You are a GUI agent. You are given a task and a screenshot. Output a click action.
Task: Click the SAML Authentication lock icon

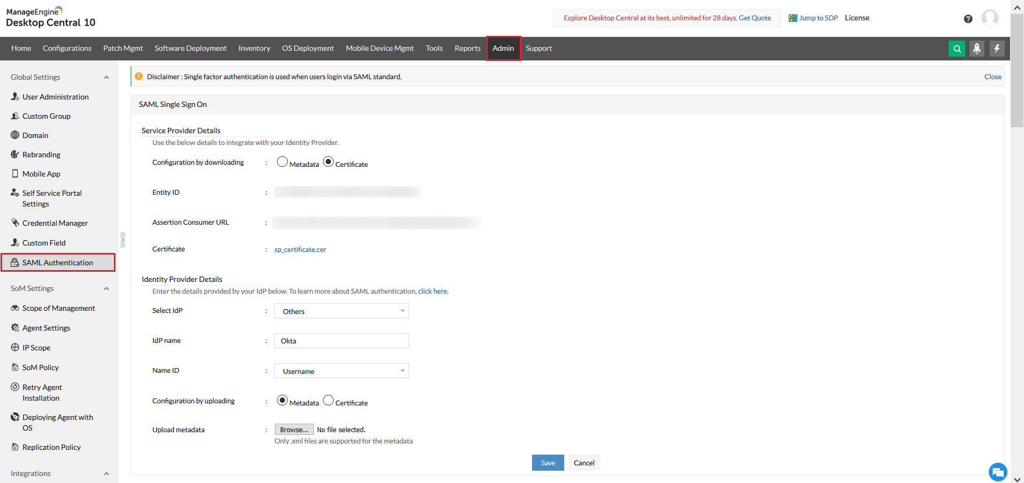coord(15,263)
